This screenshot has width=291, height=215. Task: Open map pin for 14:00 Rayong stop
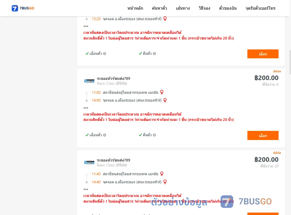165,100
